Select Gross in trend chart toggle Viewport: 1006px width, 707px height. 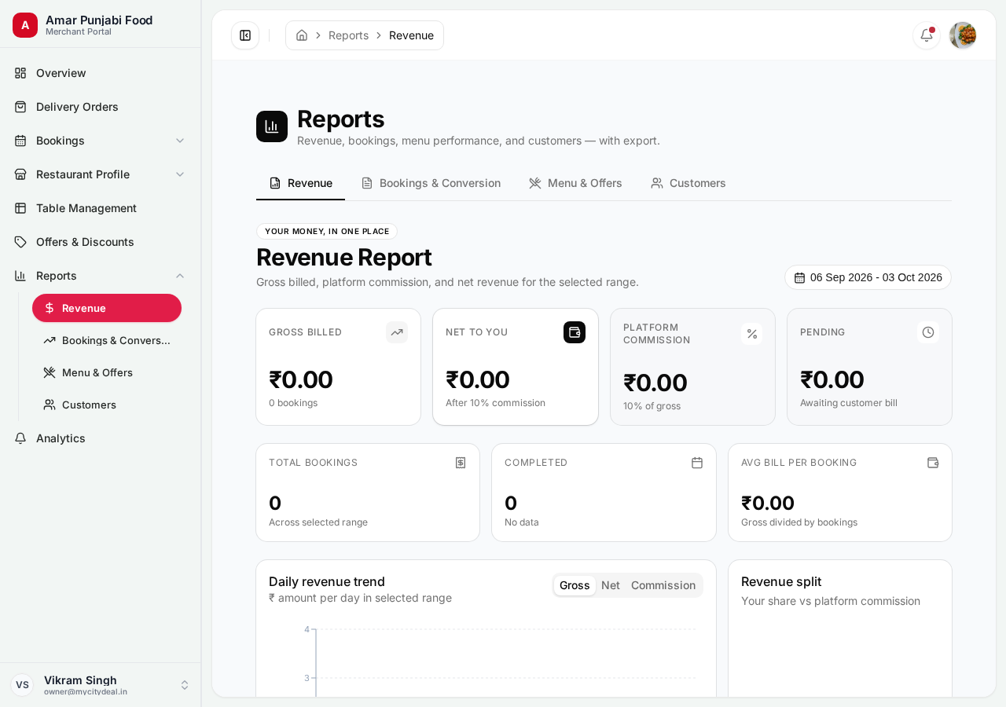[x=575, y=585]
